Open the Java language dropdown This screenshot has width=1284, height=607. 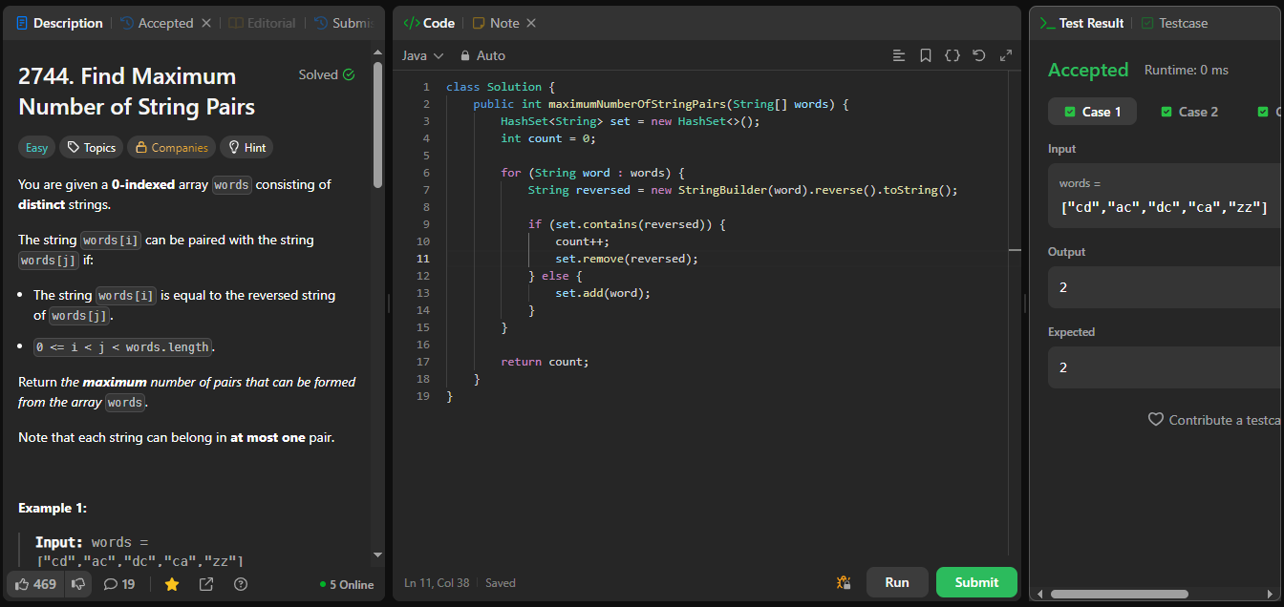423,55
